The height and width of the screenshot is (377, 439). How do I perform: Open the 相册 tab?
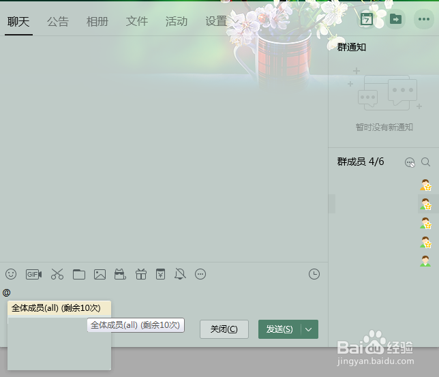click(97, 22)
